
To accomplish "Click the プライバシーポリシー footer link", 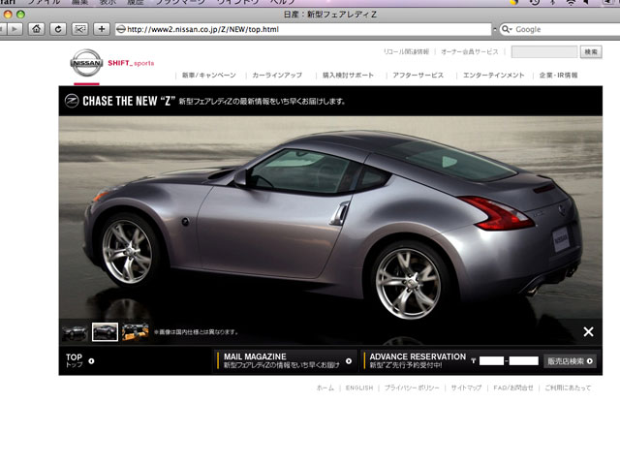I will 412,387.
